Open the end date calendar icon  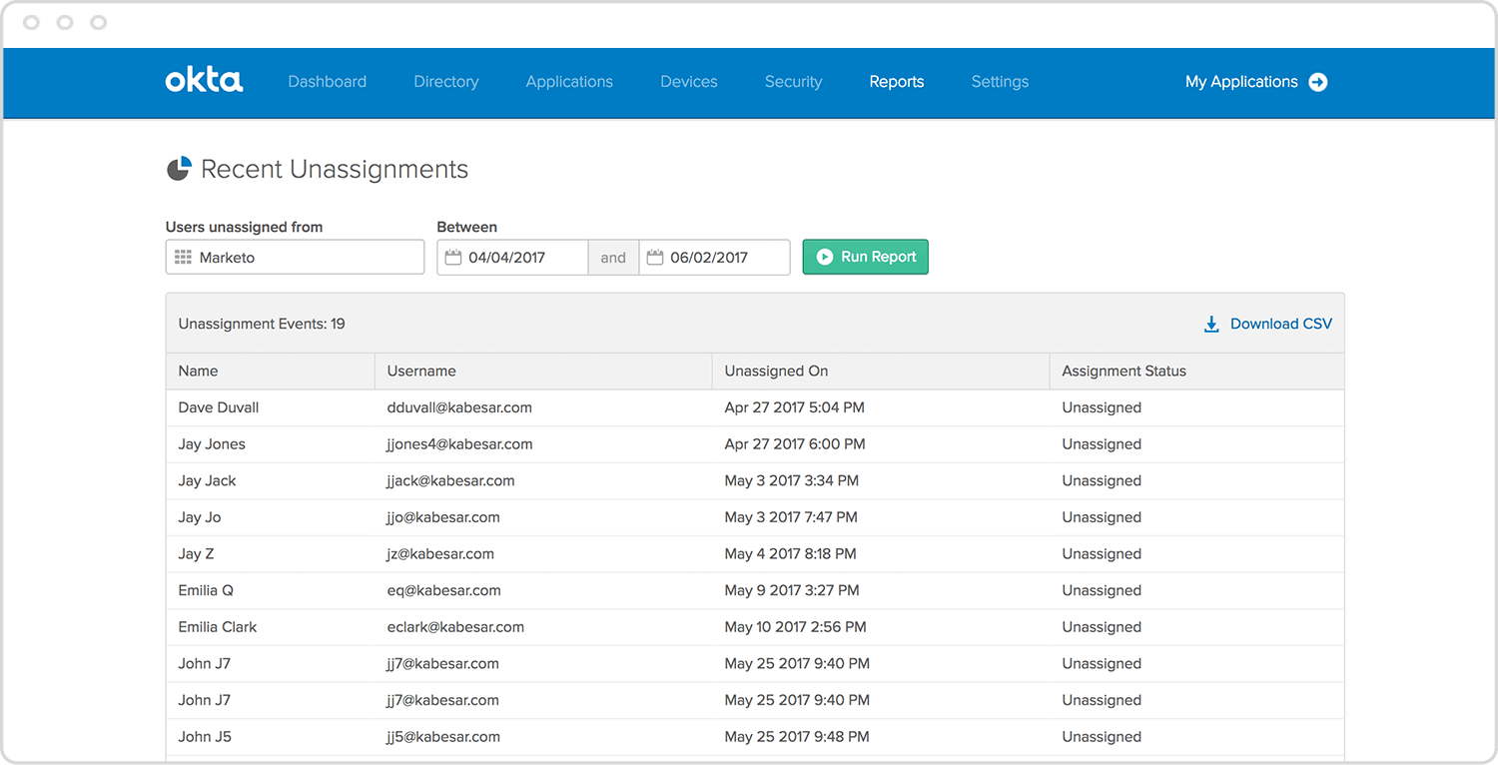click(x=655, y=258)
